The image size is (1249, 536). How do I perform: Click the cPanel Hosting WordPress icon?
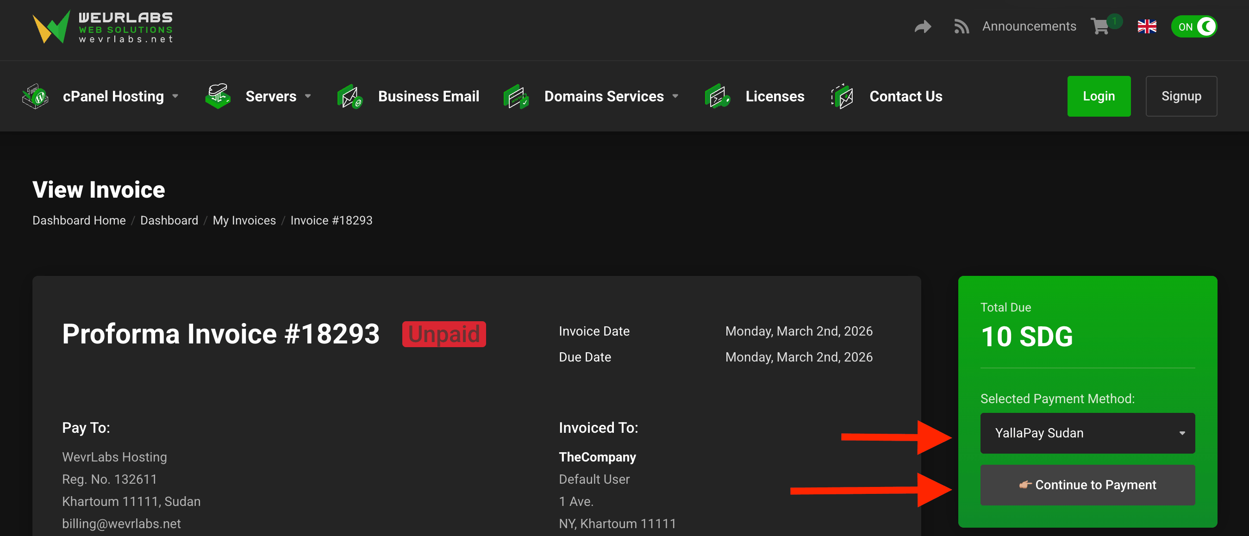click(x=35, y=96)
